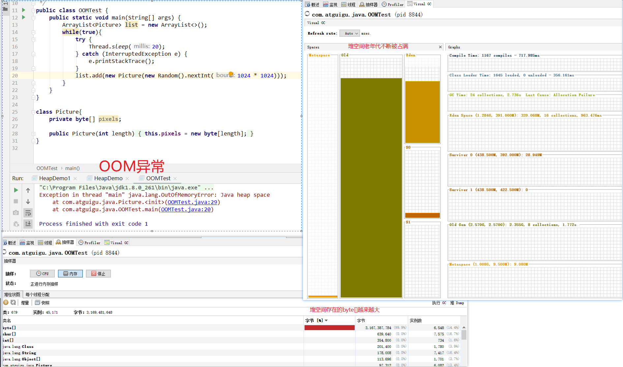Close the OOMTest run tab
623x367 pixels.
175,178
